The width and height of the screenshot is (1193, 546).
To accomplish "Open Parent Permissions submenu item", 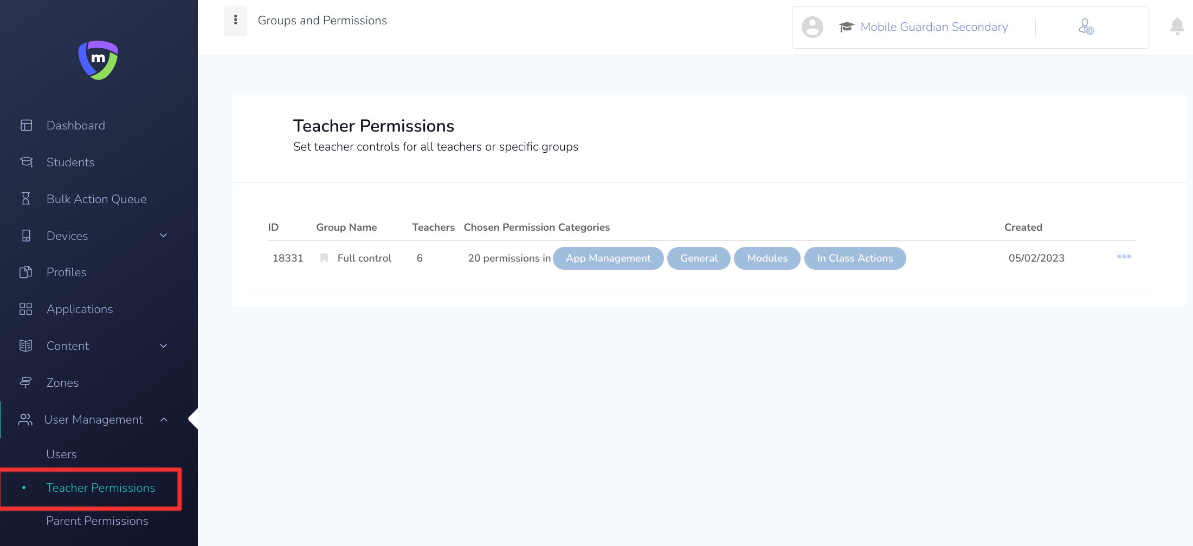I will point(97,521).
